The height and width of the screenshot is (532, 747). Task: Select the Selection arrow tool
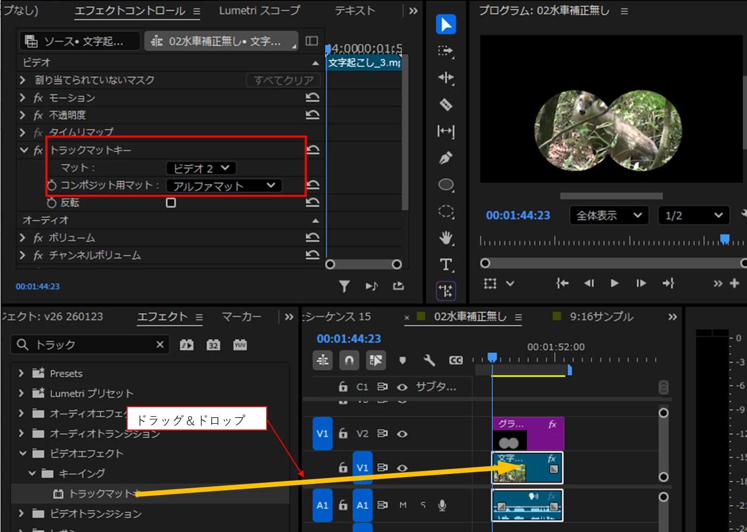click(x=446, y=25)
